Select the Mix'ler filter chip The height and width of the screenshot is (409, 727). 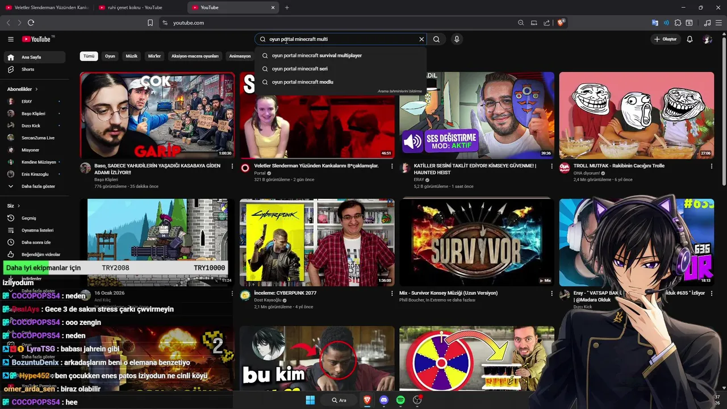coord(154,56)
